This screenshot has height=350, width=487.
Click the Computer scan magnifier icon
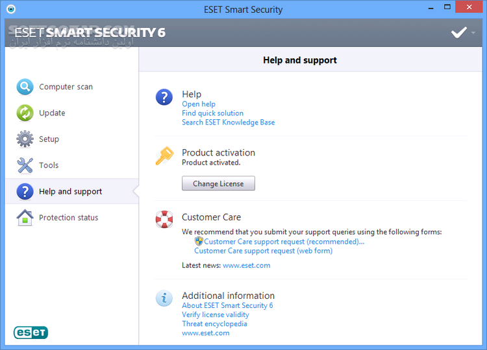click(25, 87)
